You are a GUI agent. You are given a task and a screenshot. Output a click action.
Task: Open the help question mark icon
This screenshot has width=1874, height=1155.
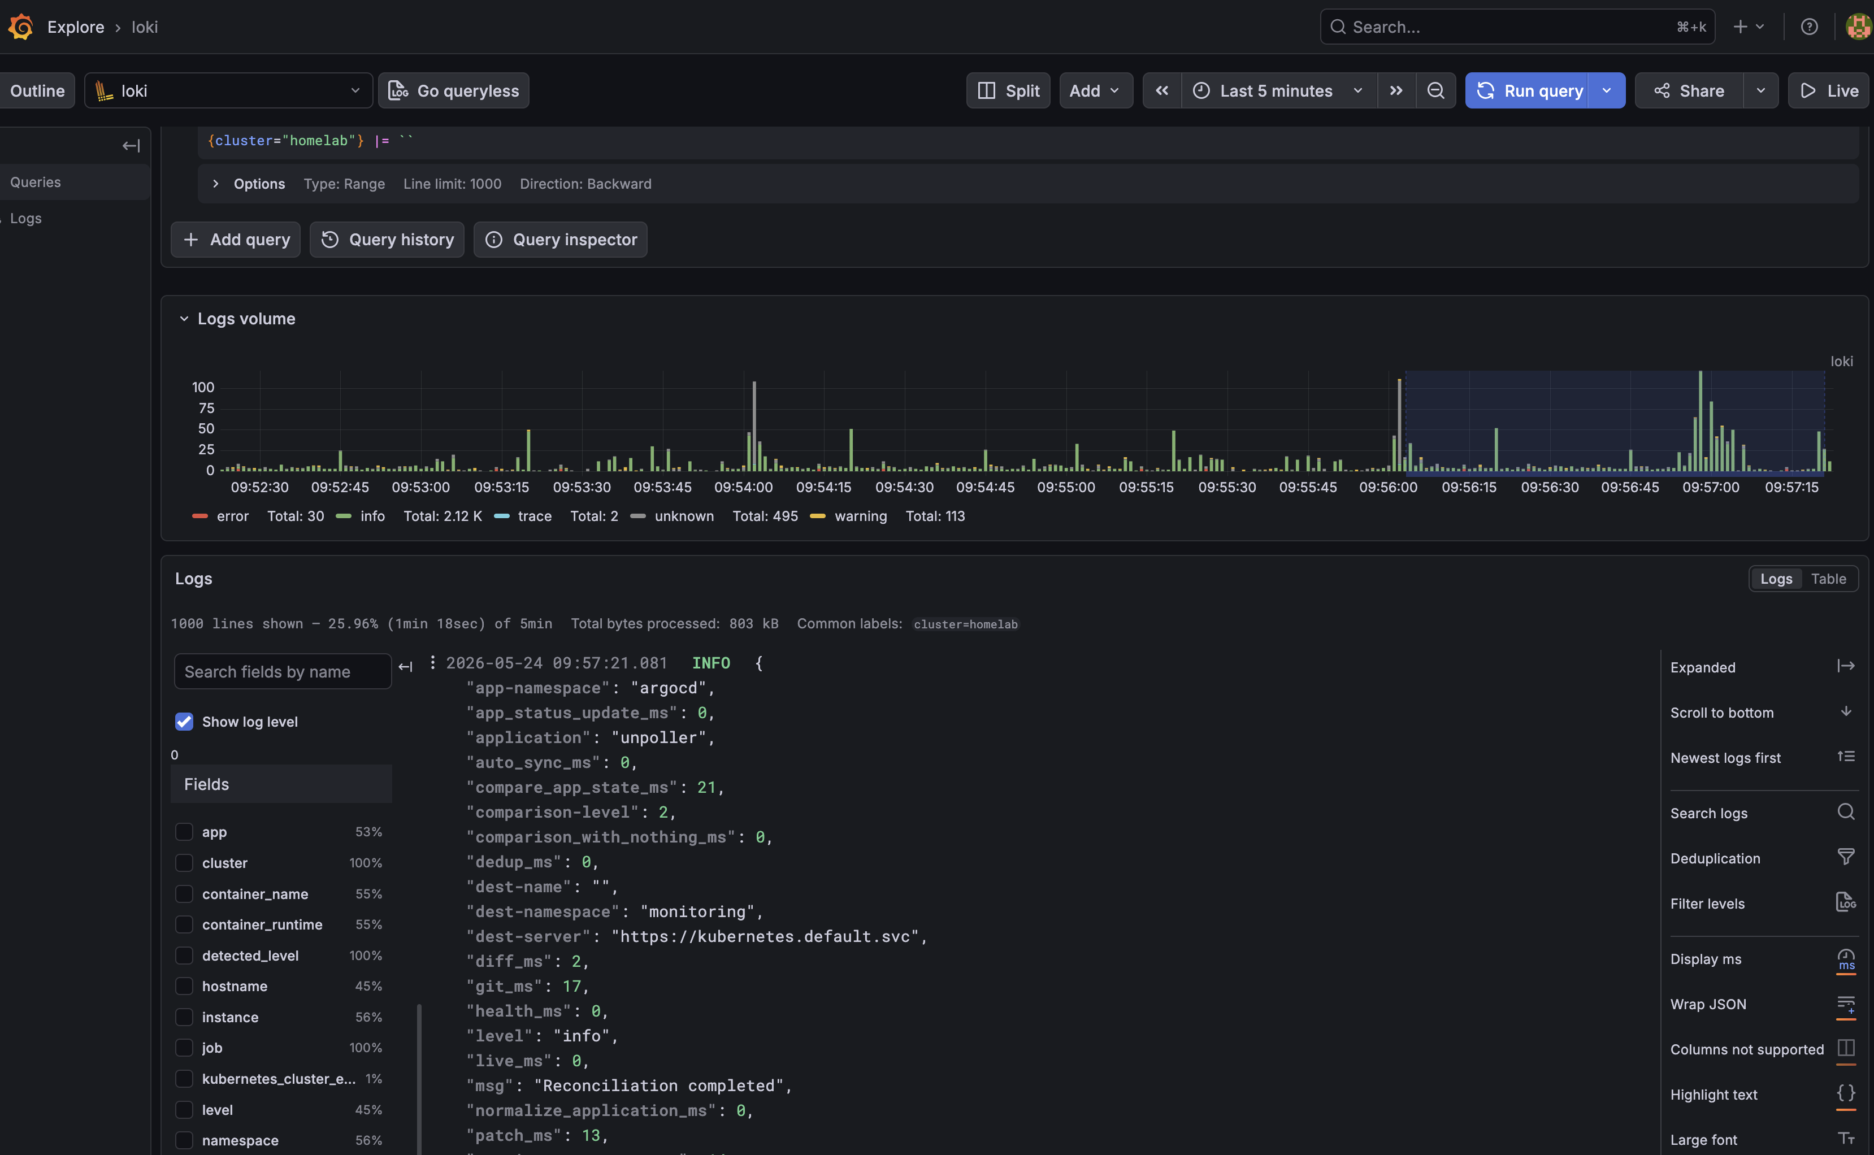tap(1809, 27)
